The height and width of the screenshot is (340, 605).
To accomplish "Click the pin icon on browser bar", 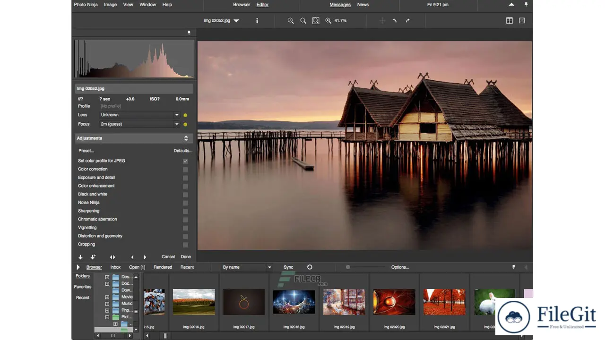I will 514,267.
